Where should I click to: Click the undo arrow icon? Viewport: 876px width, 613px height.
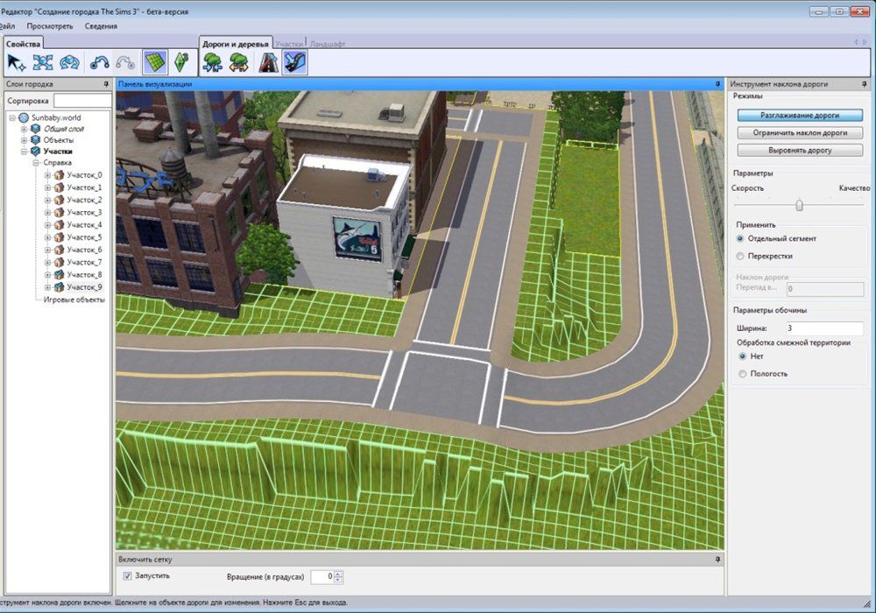100,62
